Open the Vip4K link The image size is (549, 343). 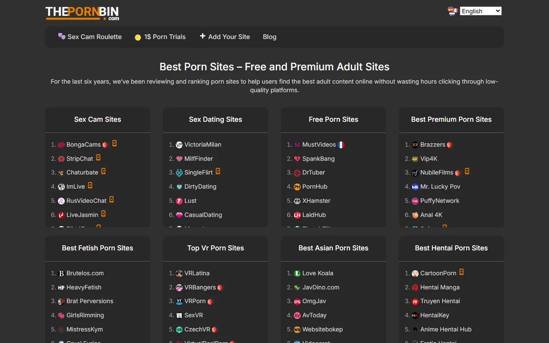[x=429, y=159]
